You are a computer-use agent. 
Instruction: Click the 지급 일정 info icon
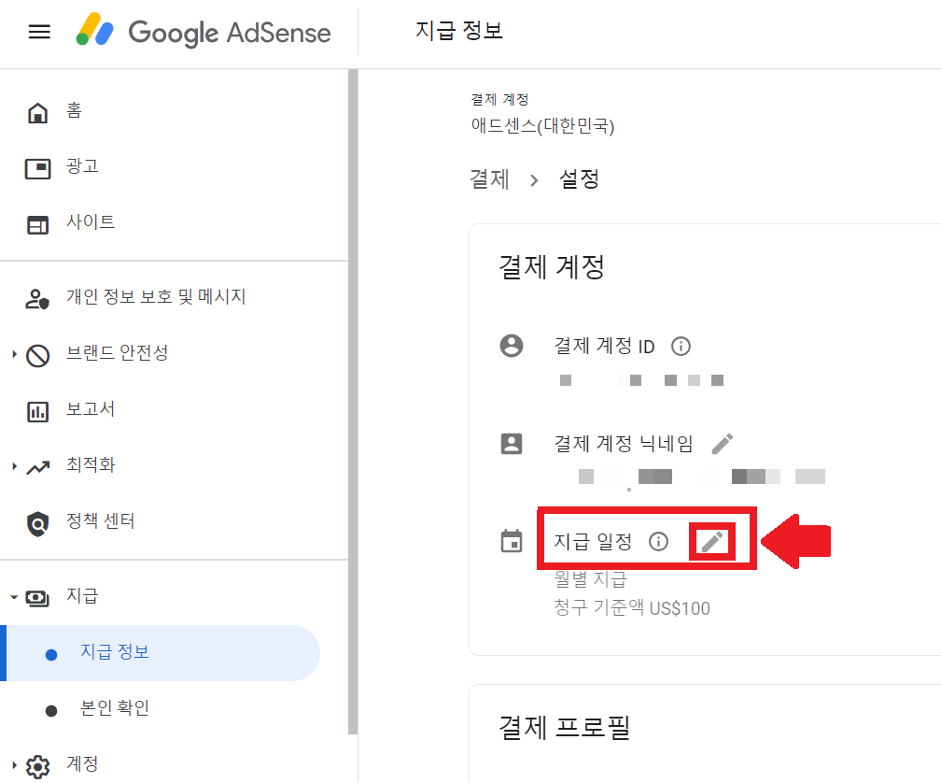click(x=660, y=540)
